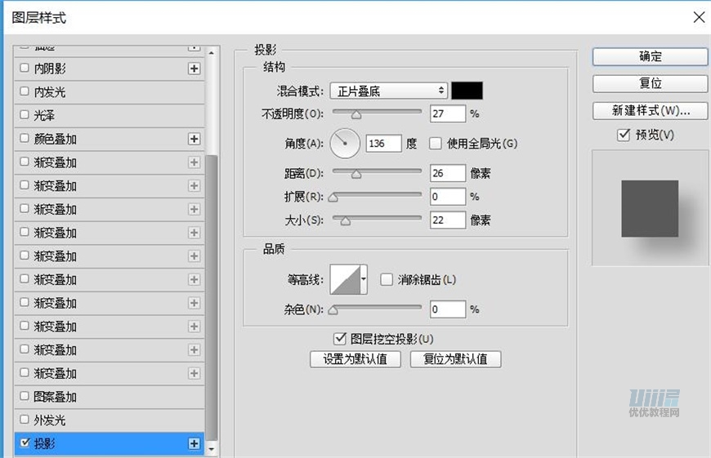Click the plus icon beside 投影
The image size is (711, 458).
[x=194, y=443]
